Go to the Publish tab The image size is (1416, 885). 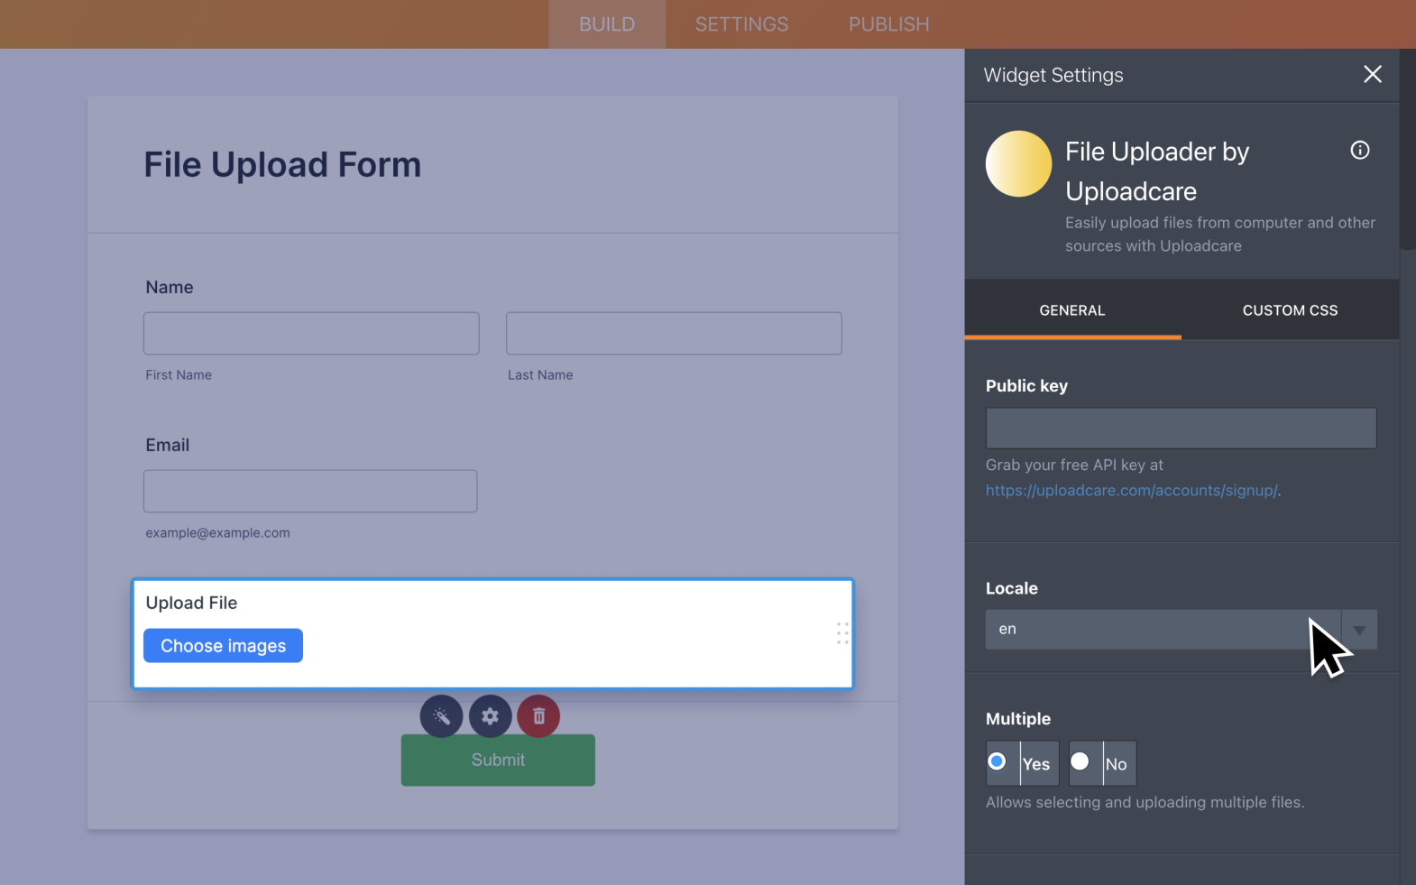(888, 24)
